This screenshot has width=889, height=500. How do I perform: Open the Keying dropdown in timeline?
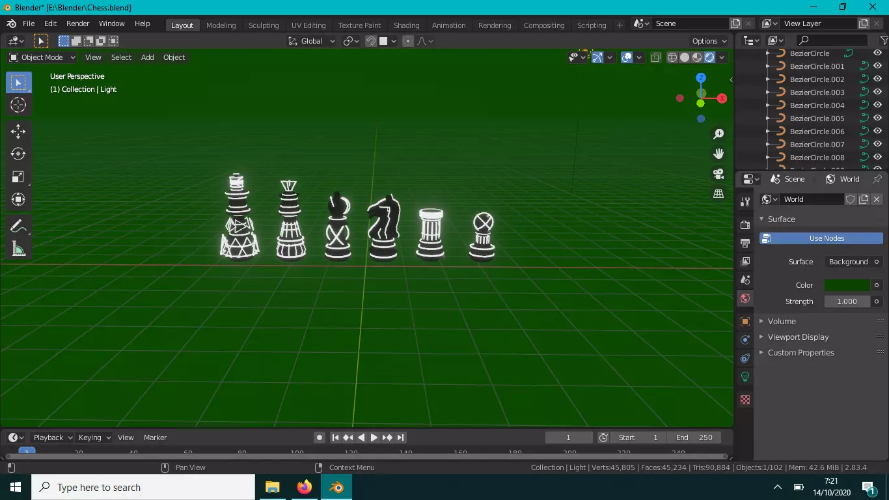click(x=94, y=437)
